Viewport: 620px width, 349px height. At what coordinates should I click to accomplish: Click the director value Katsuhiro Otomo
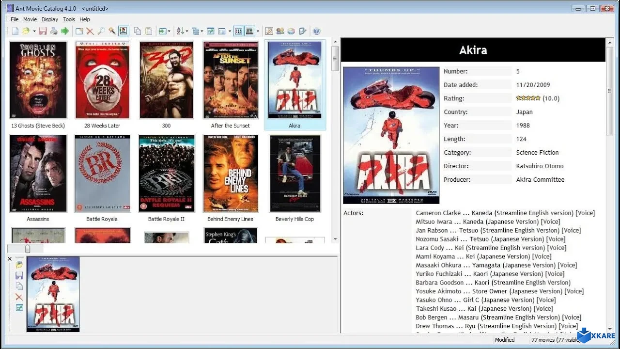540,166
